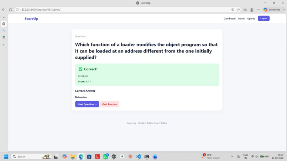The height and width of the screenshot is (161, 287).
Task: Click the 'Relocation' answer text
Action: coord(81,97)
